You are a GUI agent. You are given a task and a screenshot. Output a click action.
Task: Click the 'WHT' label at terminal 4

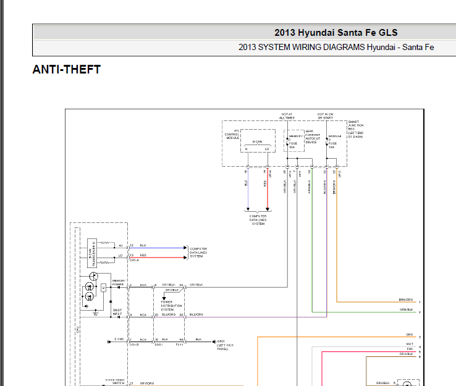[x=410, y=344]
